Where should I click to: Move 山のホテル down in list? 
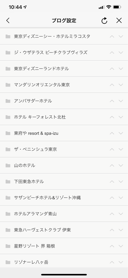tap(121, 166)
